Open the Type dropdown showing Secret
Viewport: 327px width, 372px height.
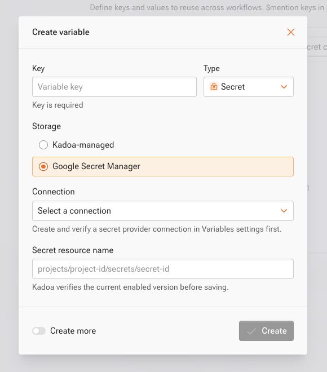(249, 87)
